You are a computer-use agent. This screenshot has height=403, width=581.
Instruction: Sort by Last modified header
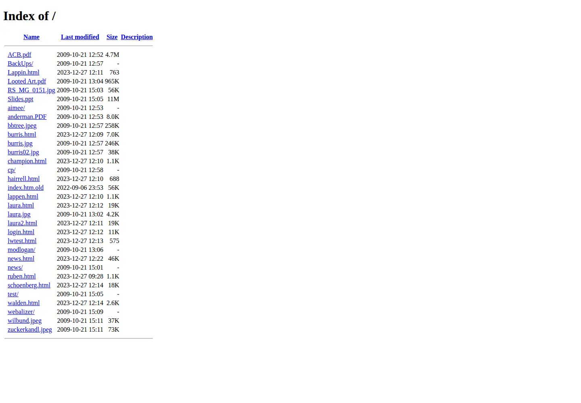80,37
